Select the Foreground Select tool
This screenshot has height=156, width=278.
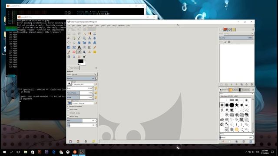(x=69, y=38)
